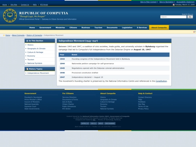Click the XHTML 1.0 compliance badge
196x147 pixels.
(85, 123)
